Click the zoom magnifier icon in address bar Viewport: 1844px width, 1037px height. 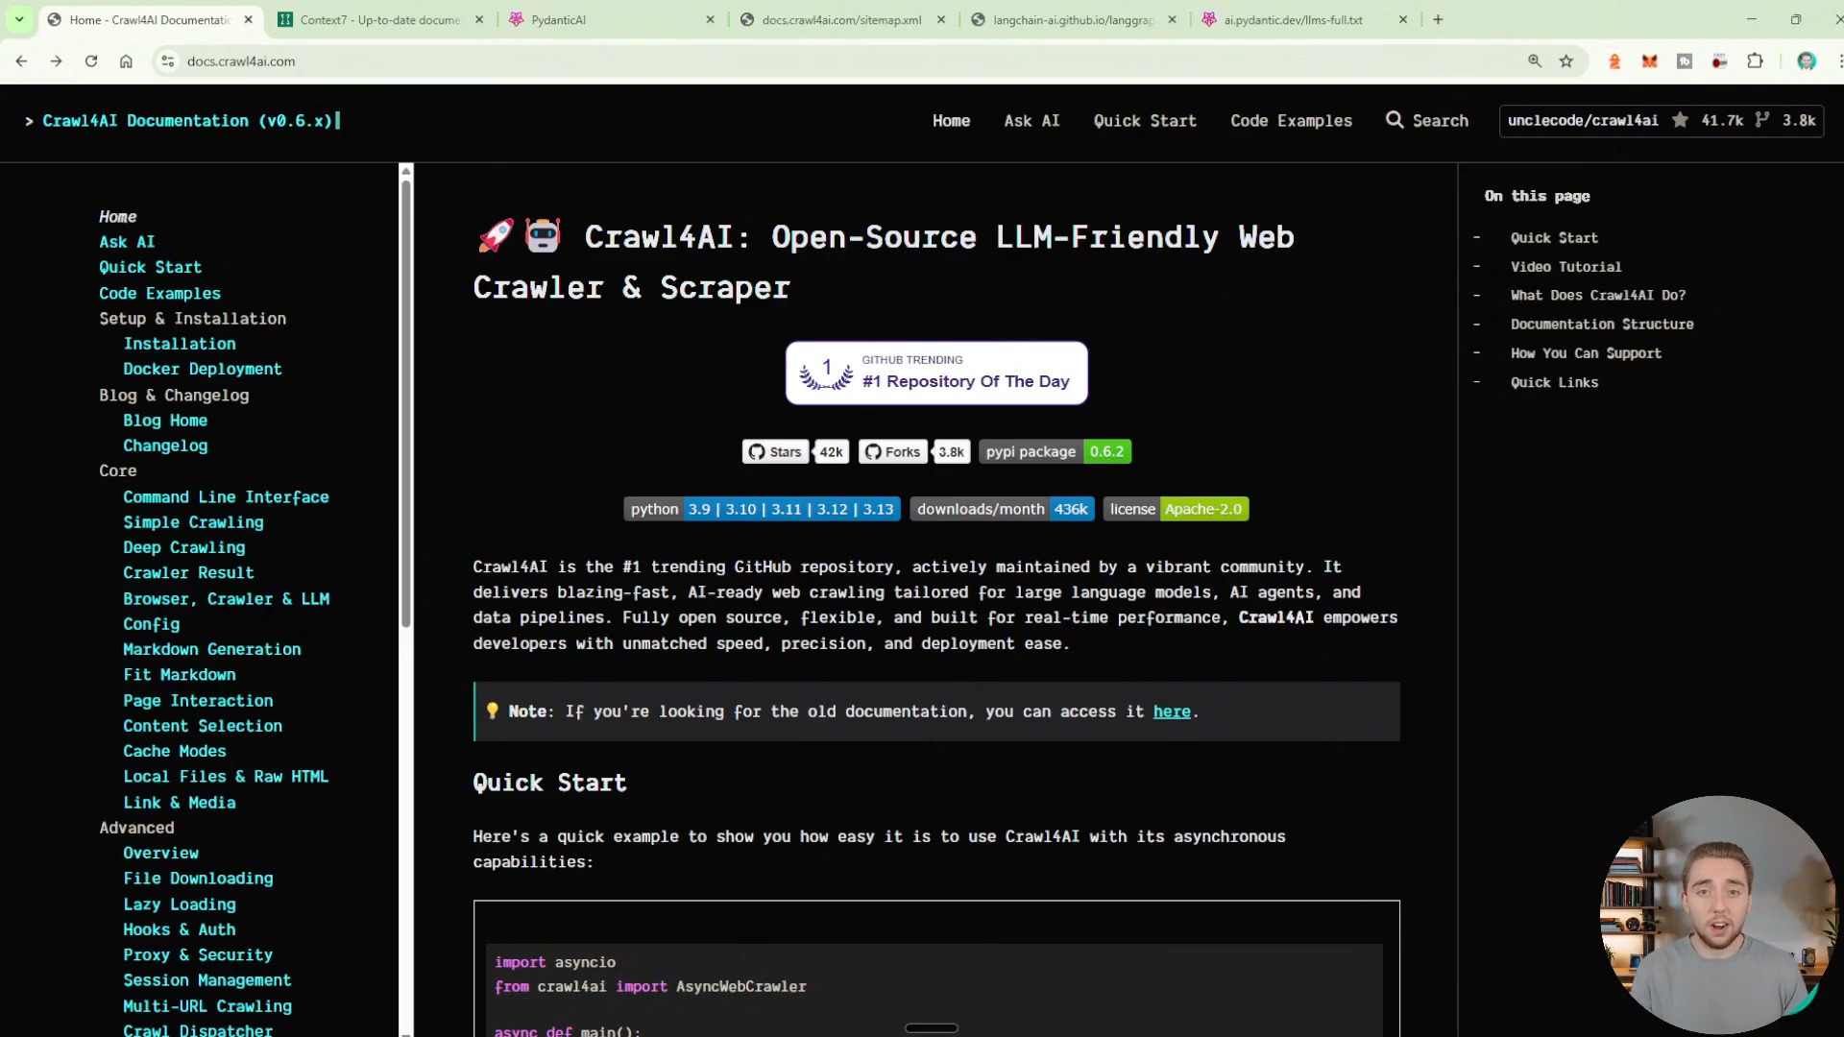pos(1535,61)
